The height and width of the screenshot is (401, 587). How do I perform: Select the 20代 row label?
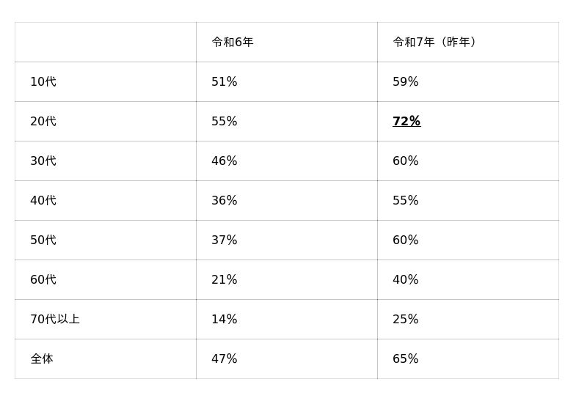(43, 122)
